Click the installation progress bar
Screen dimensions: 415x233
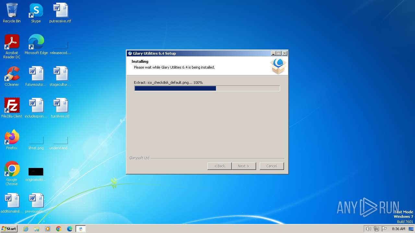pos(207,88)
